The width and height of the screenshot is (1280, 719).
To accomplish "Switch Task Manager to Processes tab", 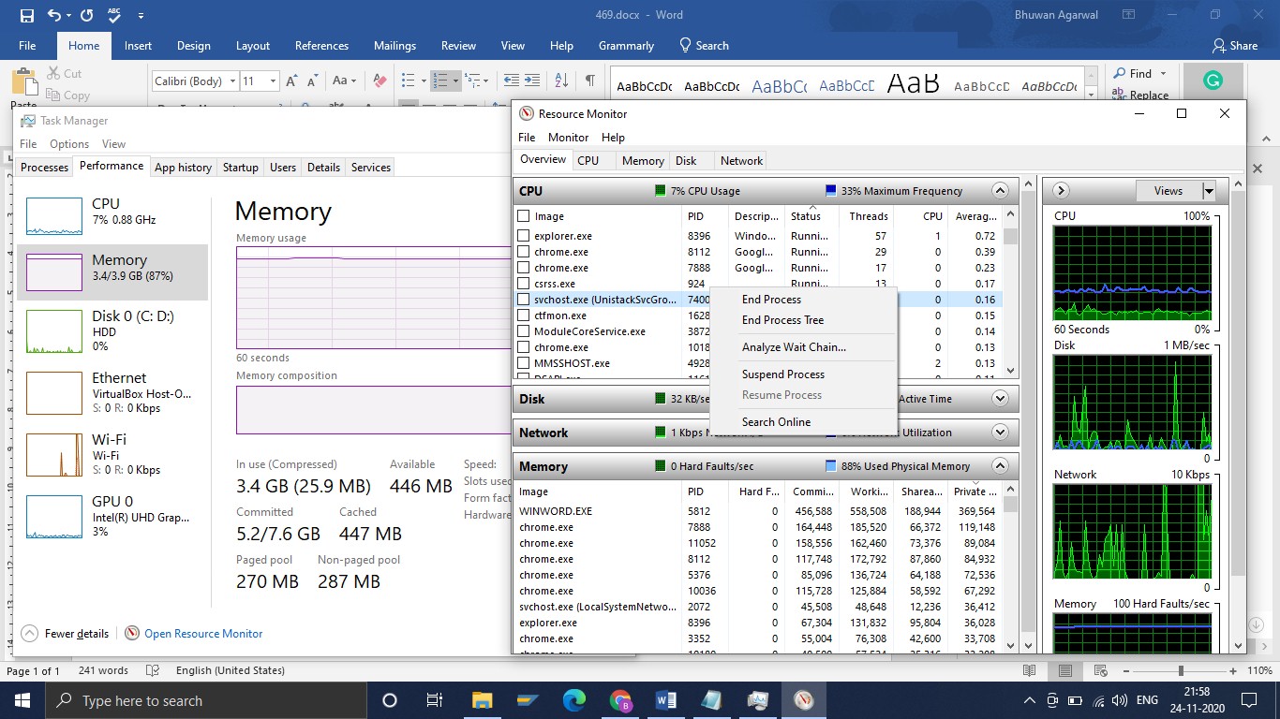I will coord(44,168).
